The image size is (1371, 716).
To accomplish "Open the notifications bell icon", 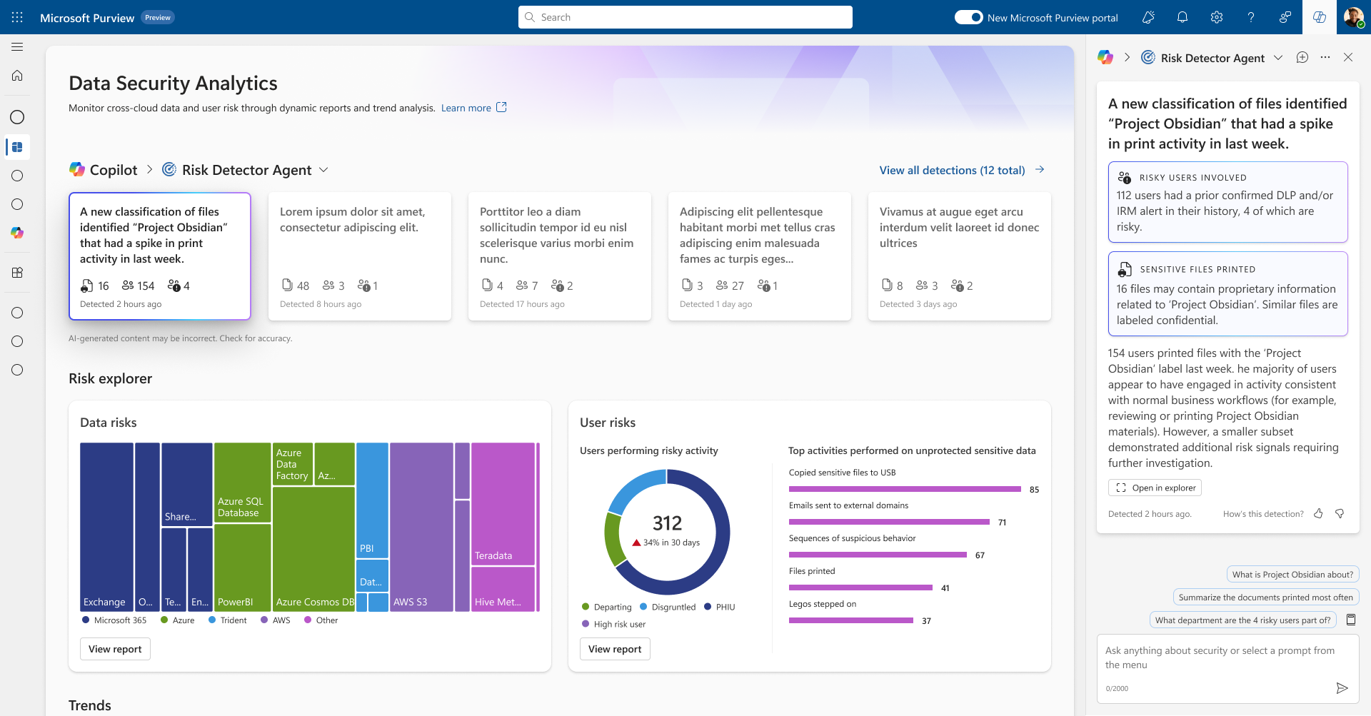I will tap(1182, 17).
